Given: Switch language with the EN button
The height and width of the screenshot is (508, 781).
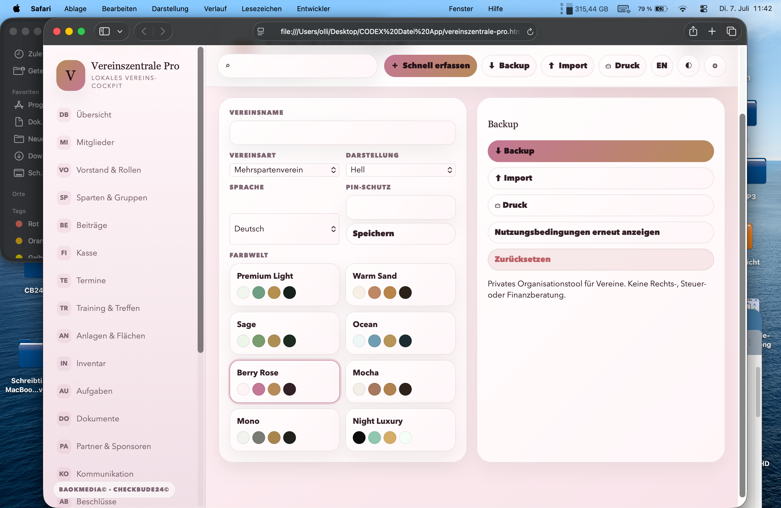Looking at the screenshot, I should click(661, 66).
